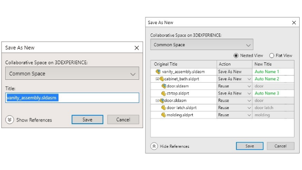The height and width of the screenshot is (170, 302).
Task: Click the Original Title column header
Action: [184, 64]
